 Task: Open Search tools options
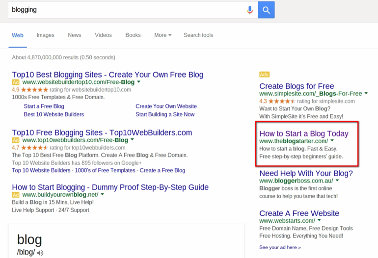click(x=198, y=35)
